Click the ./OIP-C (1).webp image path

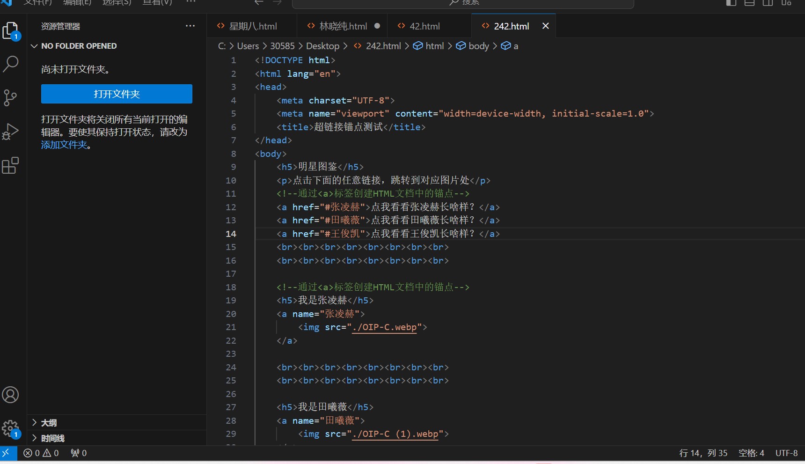(x=395, y=434)
